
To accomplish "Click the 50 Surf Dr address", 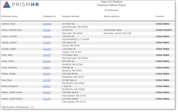I will pos(67,30).
